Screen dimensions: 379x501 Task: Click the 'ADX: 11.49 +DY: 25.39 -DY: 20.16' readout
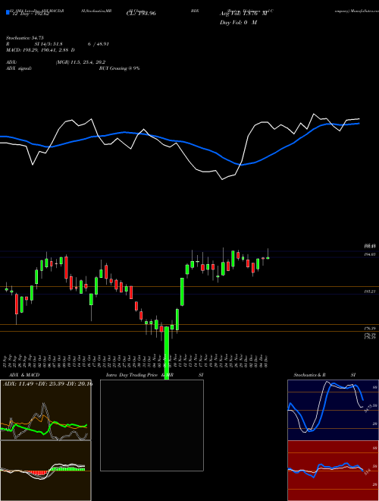point(48,383)
